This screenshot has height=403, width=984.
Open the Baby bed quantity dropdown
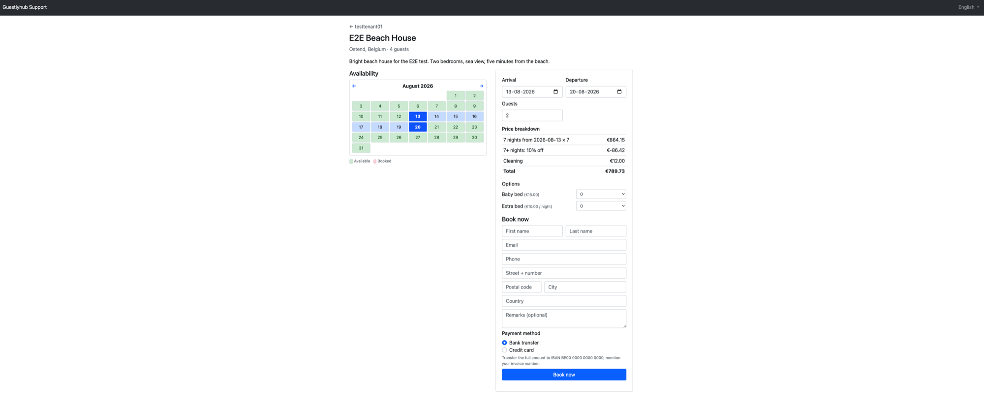[601, 194]
